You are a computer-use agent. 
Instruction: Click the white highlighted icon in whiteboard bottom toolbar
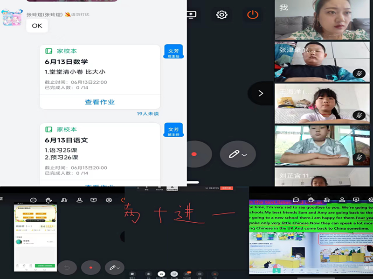161,274
